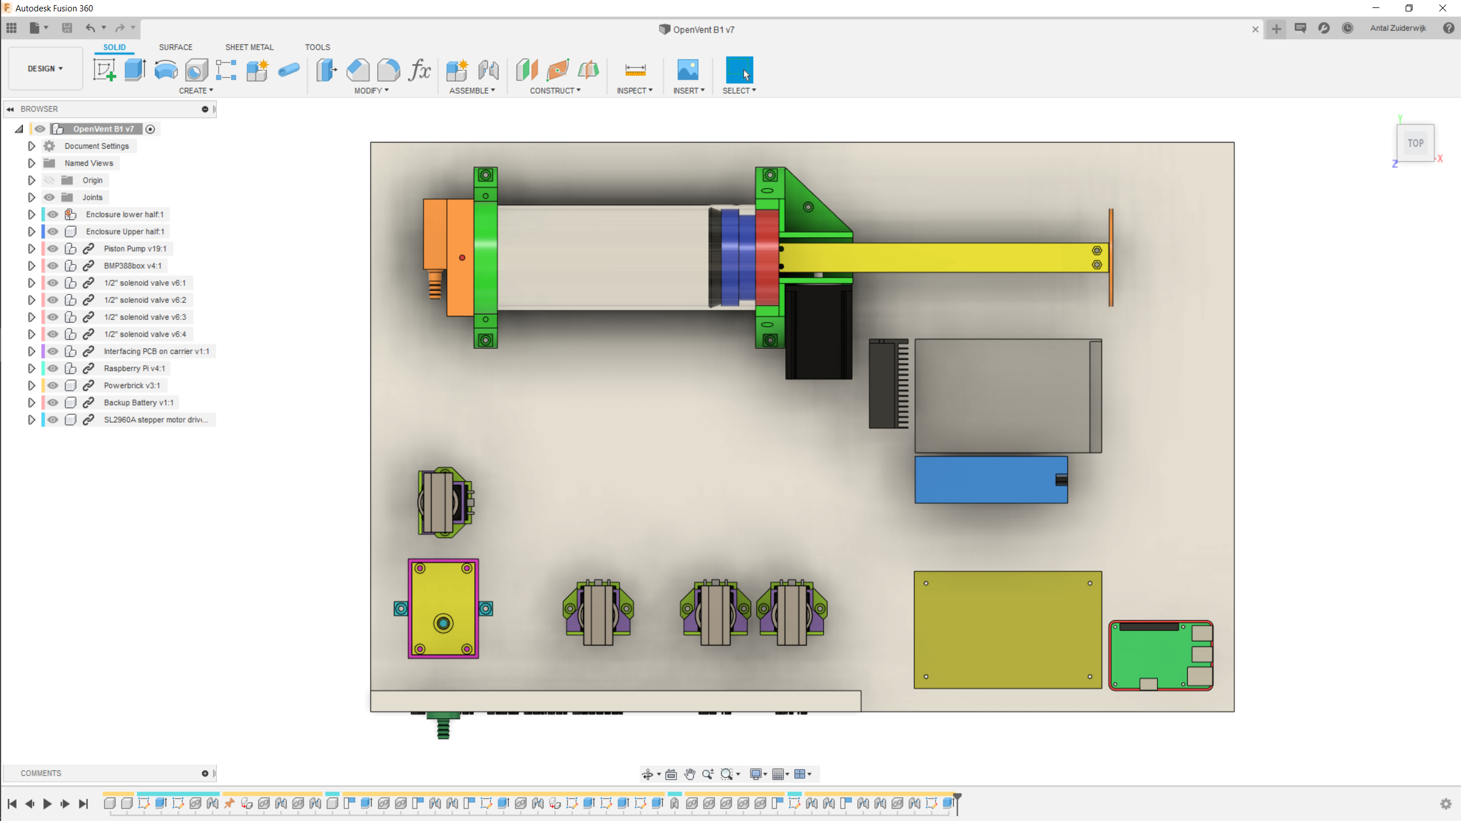
Task: Expand the Piston Pump v19:1 node
Action: [x=31, y=249]
